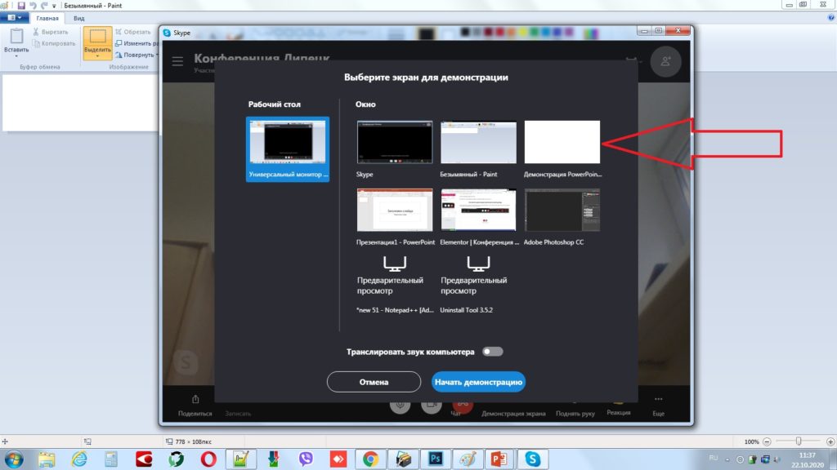Image resolution: width=837 pixels, height=470 pixels.
Task: Click Записать in the Skype call bar
Action: pyautogui.click(x=238, y=413)
